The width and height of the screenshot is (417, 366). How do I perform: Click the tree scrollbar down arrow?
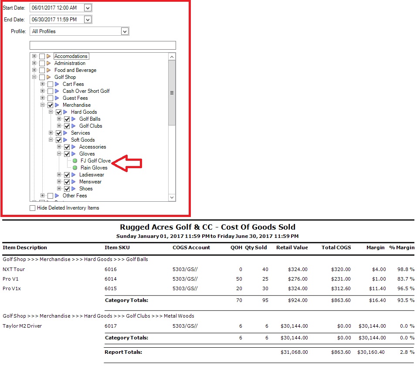click(172, 197)
